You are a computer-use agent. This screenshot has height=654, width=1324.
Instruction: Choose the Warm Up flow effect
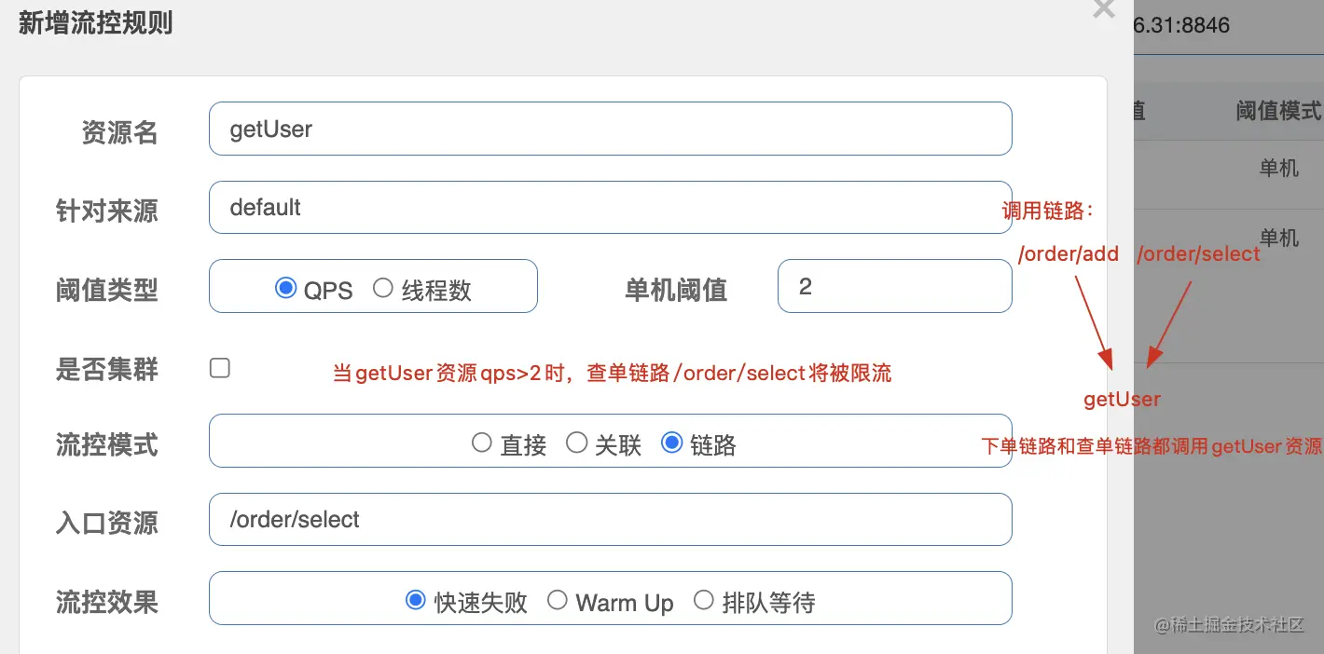558,601
